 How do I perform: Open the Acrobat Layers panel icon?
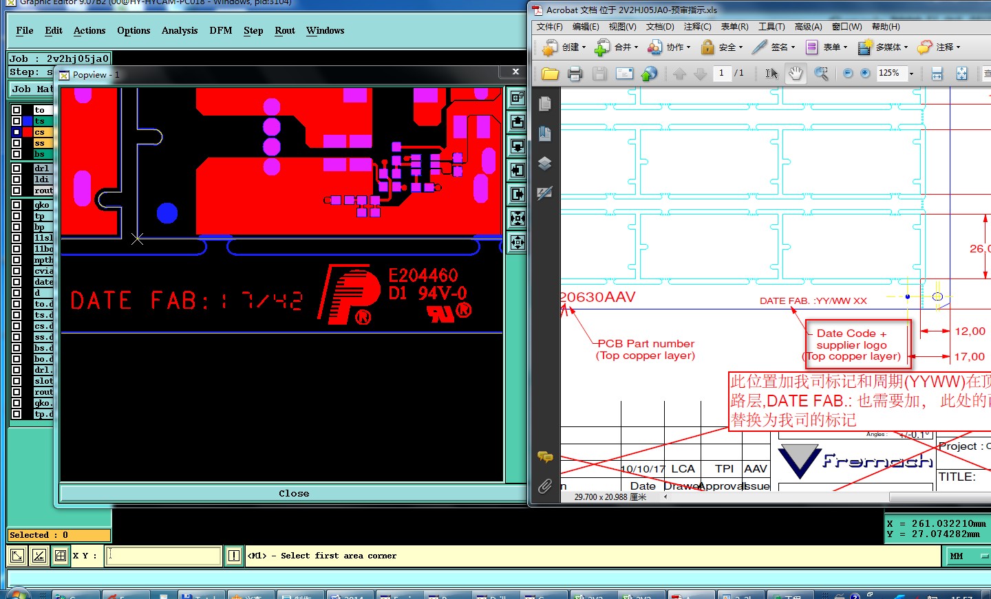544,164
